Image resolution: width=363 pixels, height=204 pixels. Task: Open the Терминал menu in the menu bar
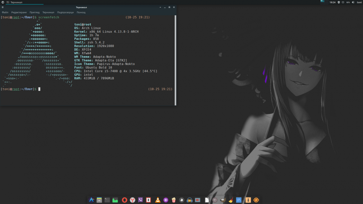(48, 12)
